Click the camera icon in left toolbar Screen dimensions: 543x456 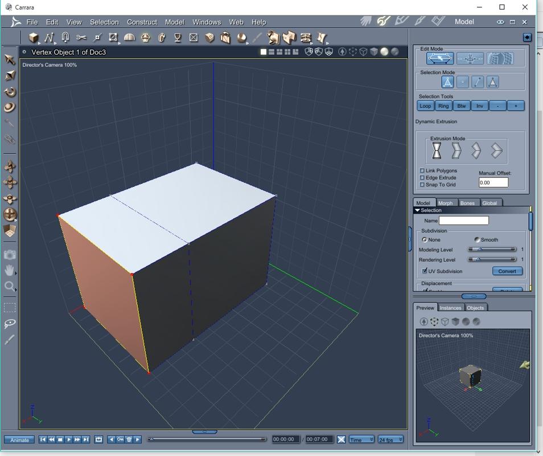click(x=10, y=255)
